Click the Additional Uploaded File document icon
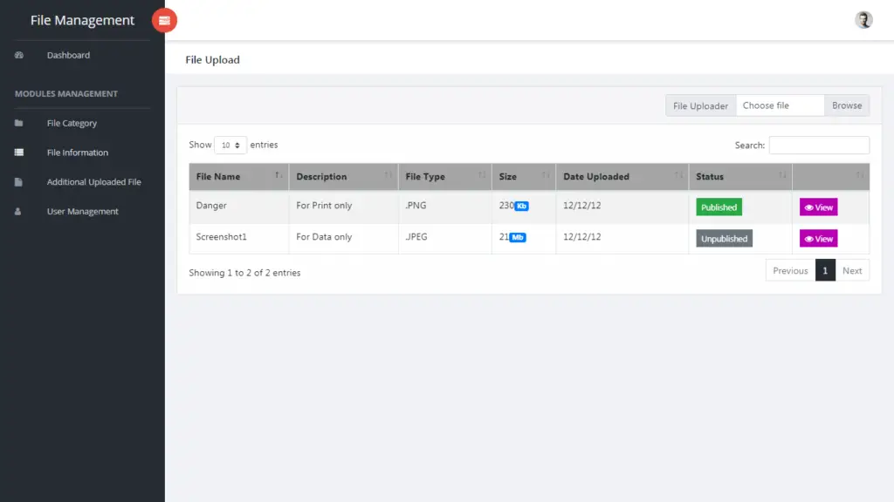 (20, 181)
